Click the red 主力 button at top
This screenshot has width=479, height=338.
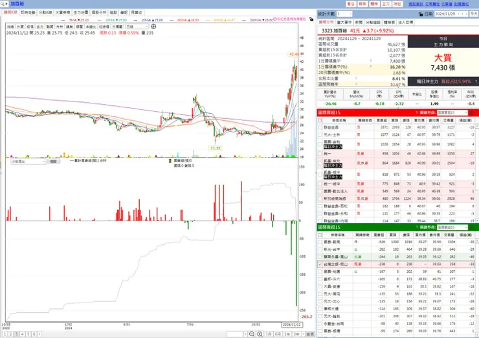pyautogui.click(x=386, y=4)
